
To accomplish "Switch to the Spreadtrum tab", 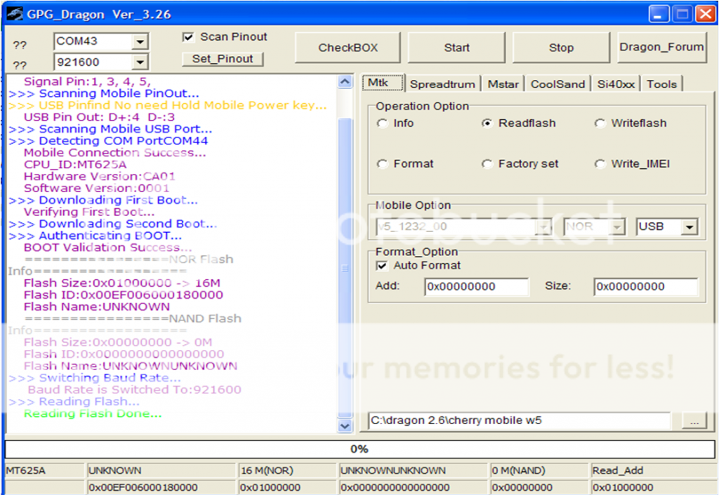I will coord(442,84).
